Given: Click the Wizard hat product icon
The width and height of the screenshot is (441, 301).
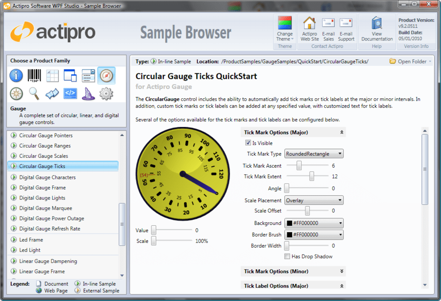Looking at the screenshot, I should tap(88, 93).
